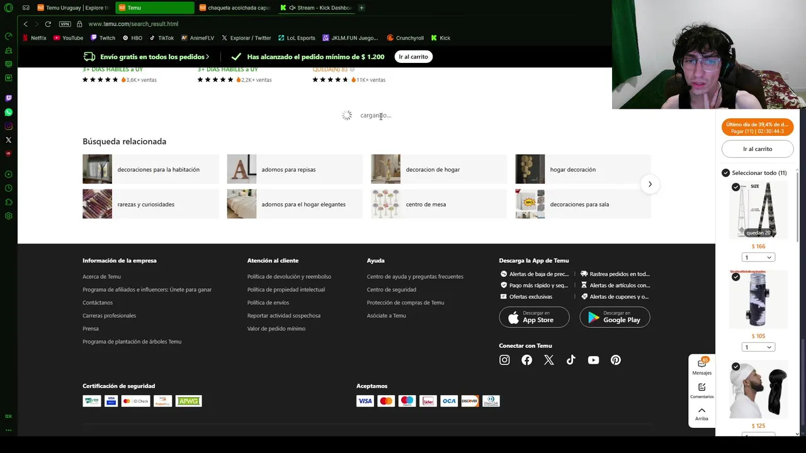Open Comentarios feedback icon
This screenshot has width=806, height=453.
point(701,391)
